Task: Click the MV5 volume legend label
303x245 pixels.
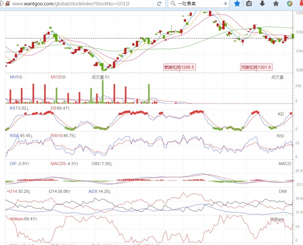Action: tap(16, 77)
